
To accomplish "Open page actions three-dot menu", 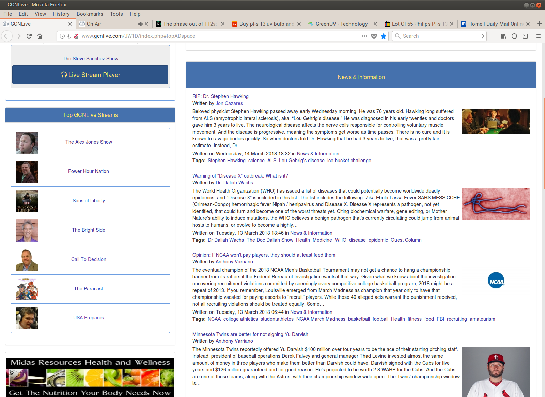I will [364, 36].
